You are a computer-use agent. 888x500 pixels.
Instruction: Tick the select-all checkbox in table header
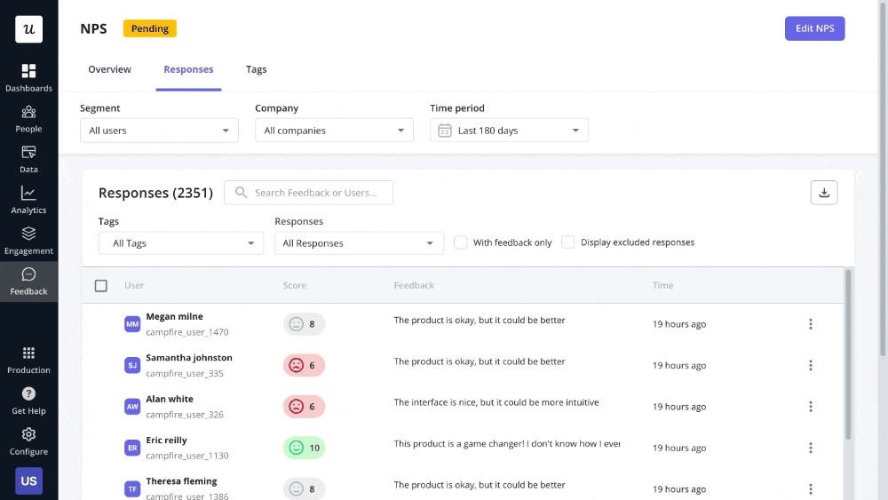point(101,286)
